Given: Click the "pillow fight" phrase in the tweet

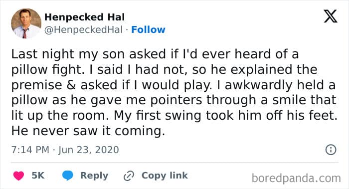Looking at the screenshot, I should [x=46, y=70].
